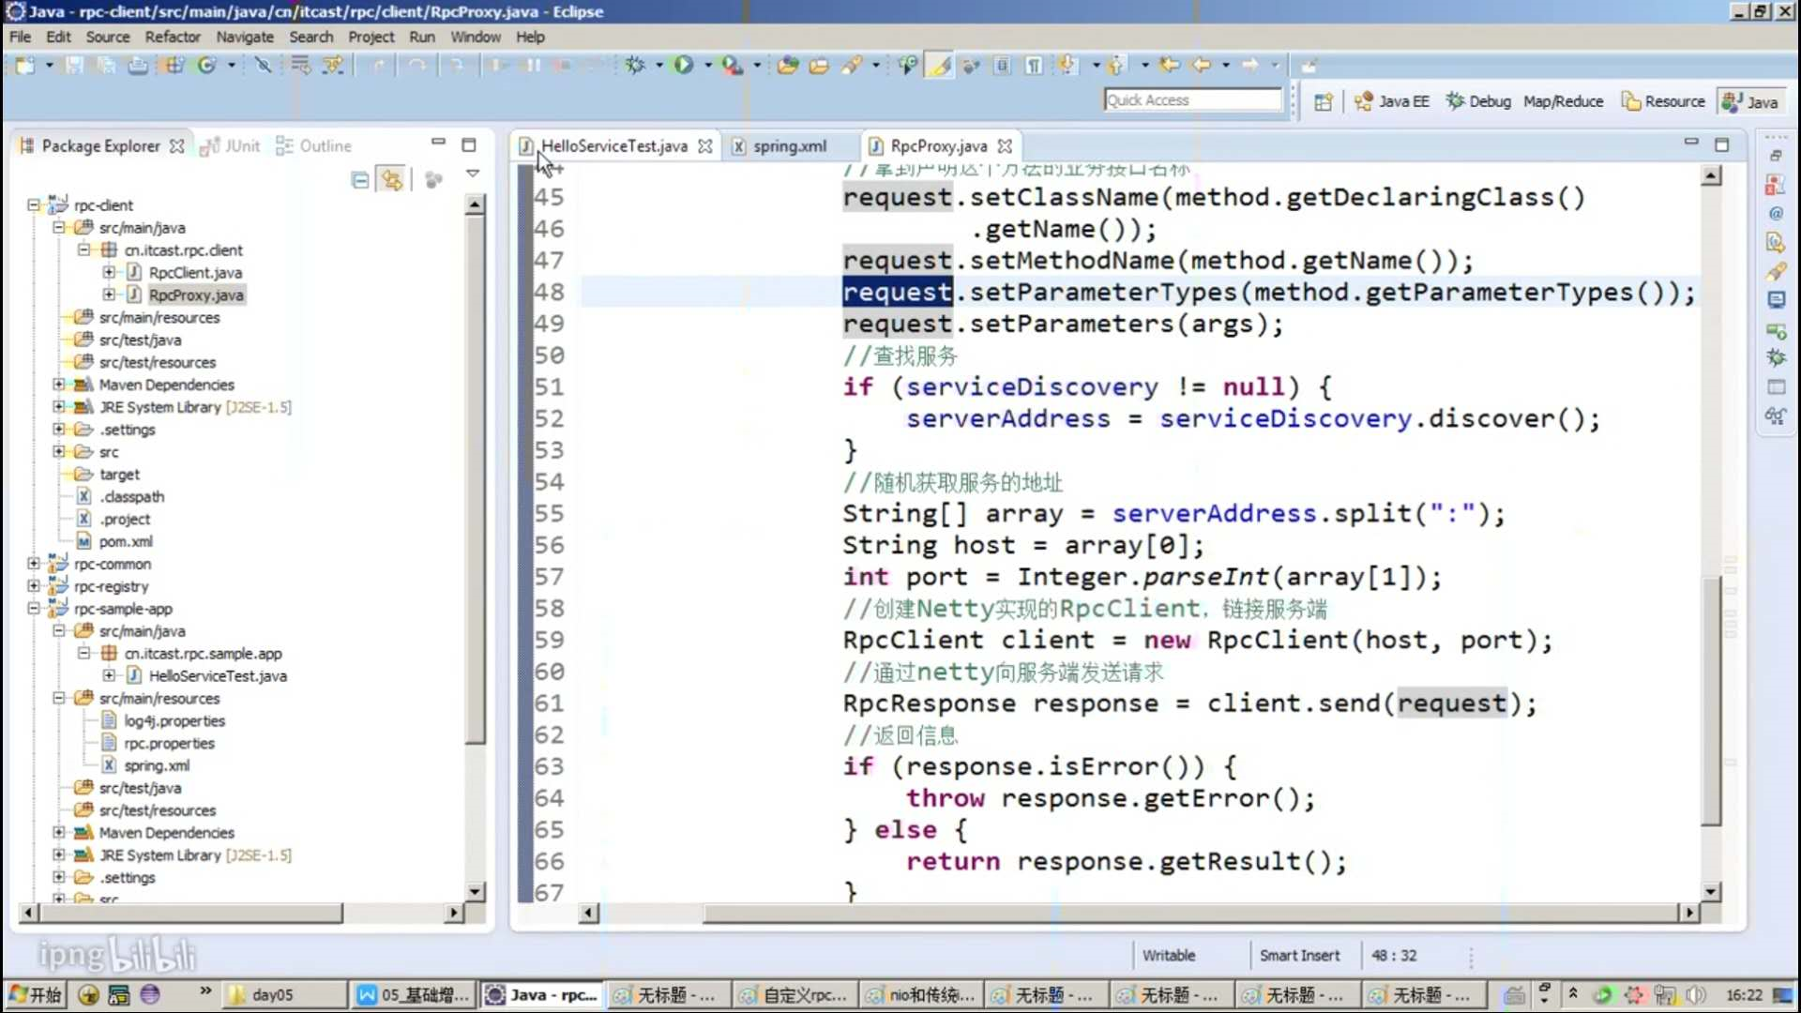Click the Open Perspective icon
The image size is (1801, 1013).
(1323, 102)
